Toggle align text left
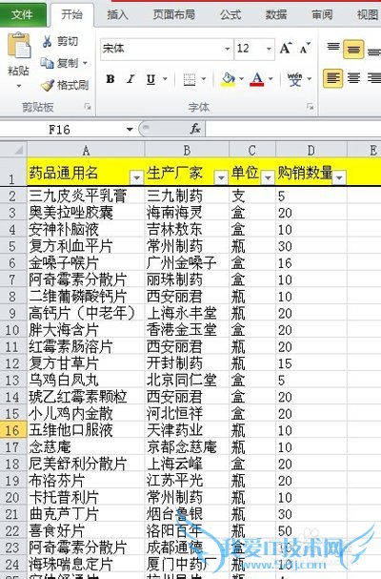This screenshot has width=381, height=579. pyautogui.click(x=332, y=78)
